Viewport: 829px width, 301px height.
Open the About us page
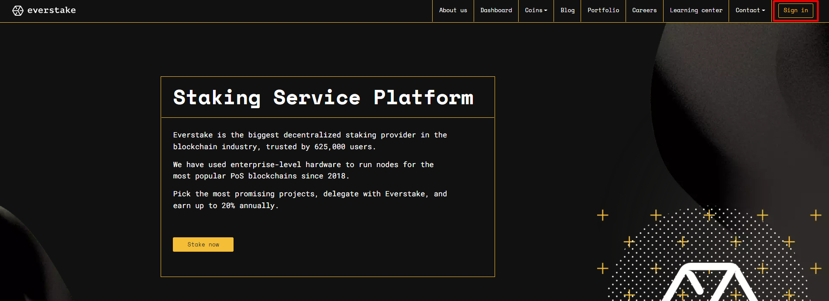453,10
